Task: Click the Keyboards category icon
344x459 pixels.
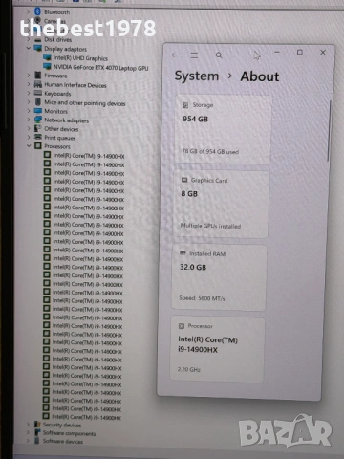Action: (x=38, y=93)
